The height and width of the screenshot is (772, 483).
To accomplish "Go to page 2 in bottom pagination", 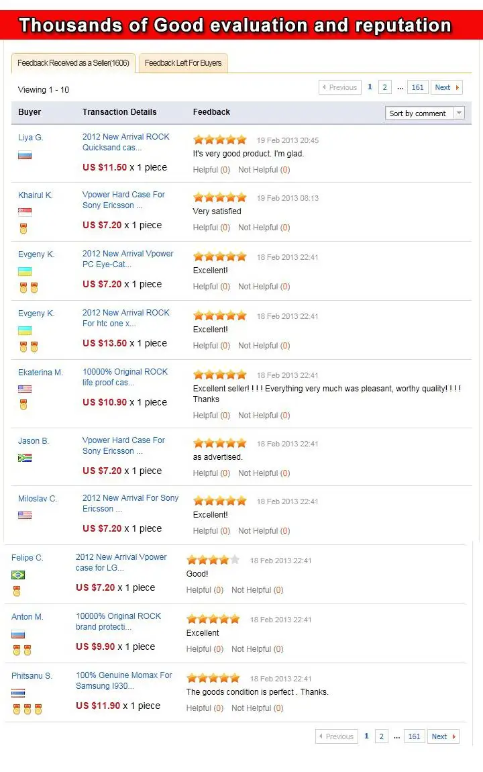I will coord(381,736).
